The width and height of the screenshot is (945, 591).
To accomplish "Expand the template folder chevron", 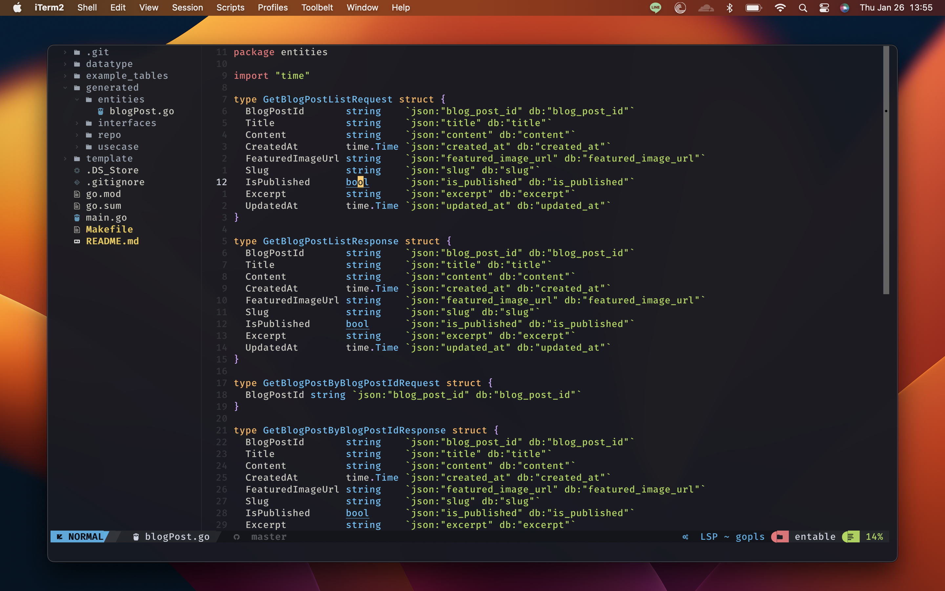I will (x=65, y=159).
